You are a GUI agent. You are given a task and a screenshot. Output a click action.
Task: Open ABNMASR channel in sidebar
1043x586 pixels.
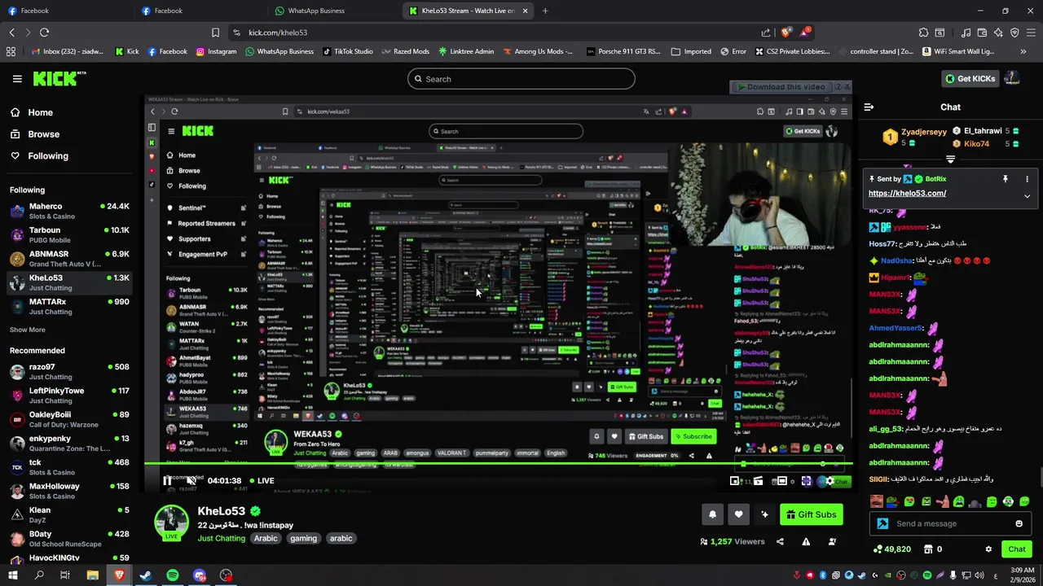(x=69, y=258)
